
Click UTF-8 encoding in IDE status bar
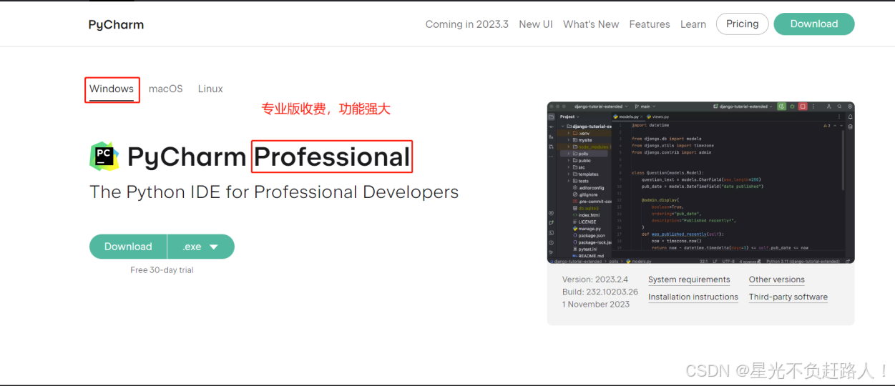pos(728,261)
